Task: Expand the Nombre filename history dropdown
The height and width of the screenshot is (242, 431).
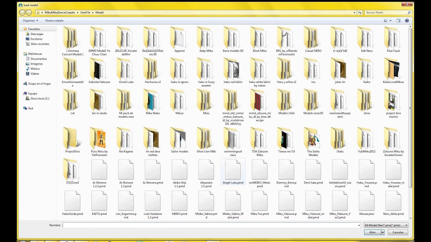Action: tap(359, 225)
